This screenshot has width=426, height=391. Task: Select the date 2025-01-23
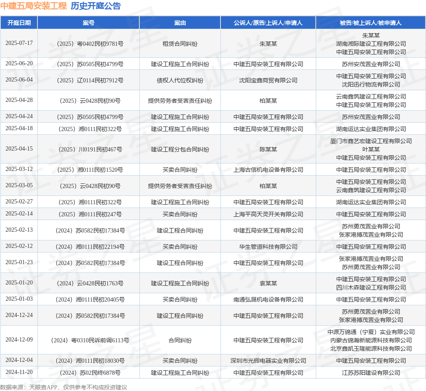point(19,263)
